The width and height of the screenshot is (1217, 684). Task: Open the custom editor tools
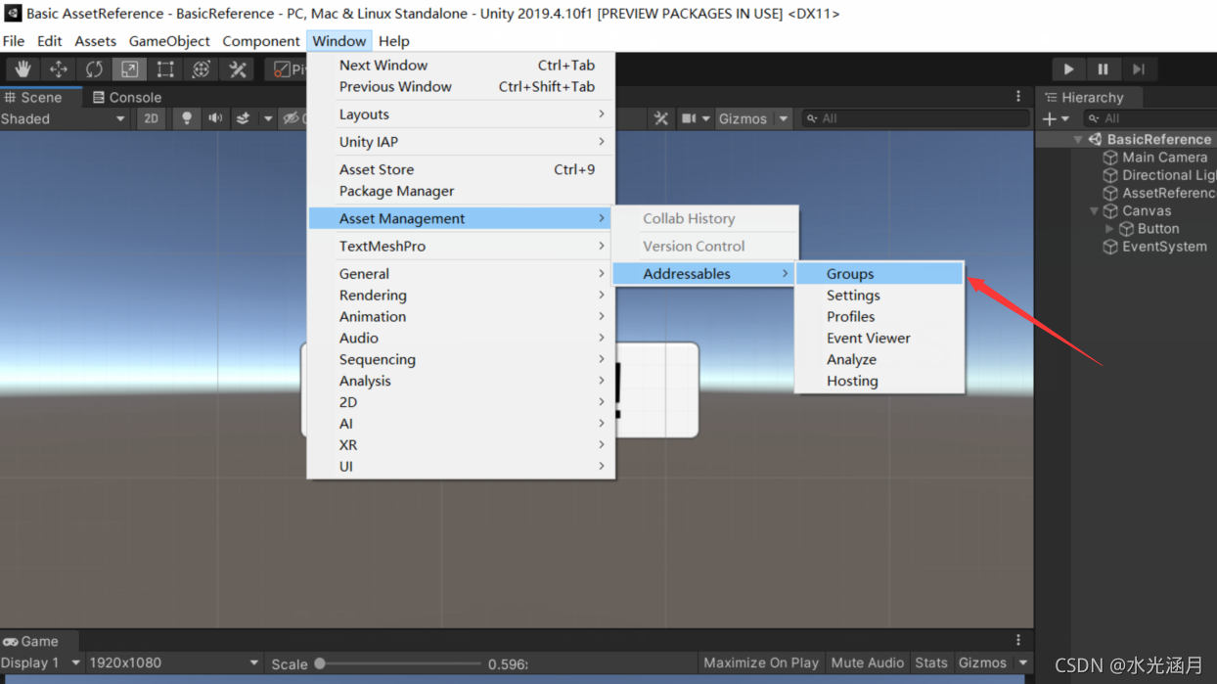(x=238, y=69)
